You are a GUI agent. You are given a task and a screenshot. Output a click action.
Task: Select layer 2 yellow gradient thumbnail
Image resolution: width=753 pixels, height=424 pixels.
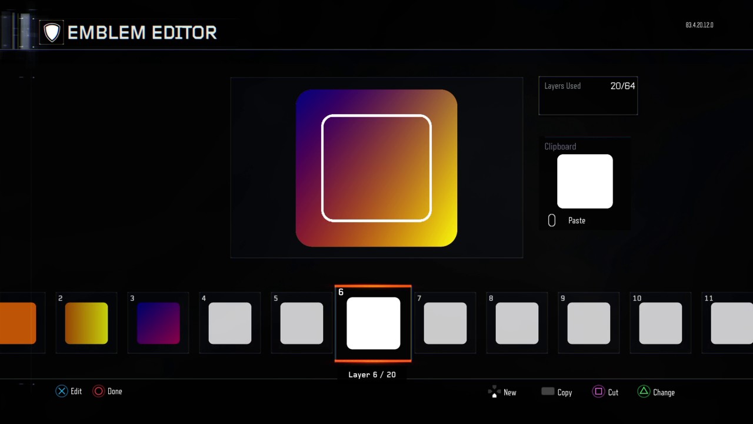point(86,323)
